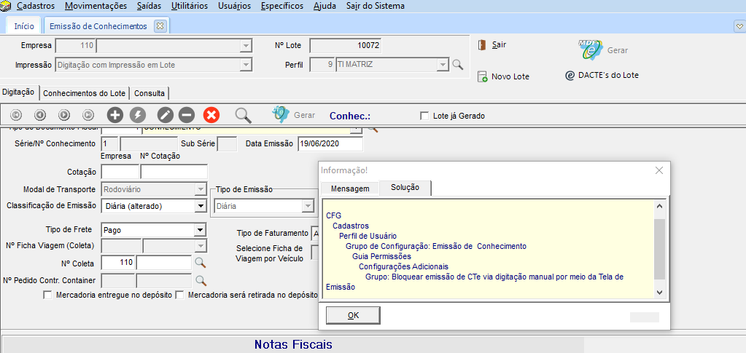Switch to Conhecimentos do Lote tab
The image size is (746, 353).
point(84,94)
